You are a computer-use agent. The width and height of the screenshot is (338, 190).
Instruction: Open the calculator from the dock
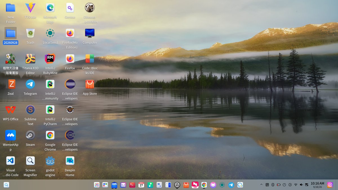pos(168,185)
